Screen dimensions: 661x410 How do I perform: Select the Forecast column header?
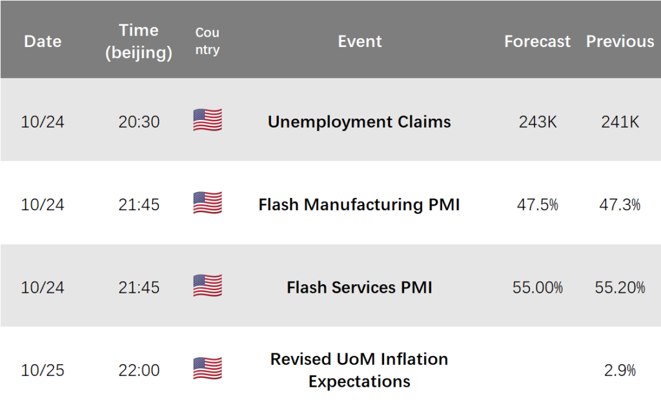(x=538, y=41)
